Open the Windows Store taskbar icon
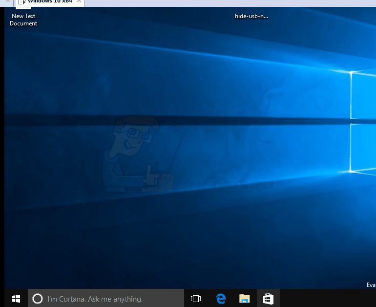376x307 pixels. click(x=268, y=298)
